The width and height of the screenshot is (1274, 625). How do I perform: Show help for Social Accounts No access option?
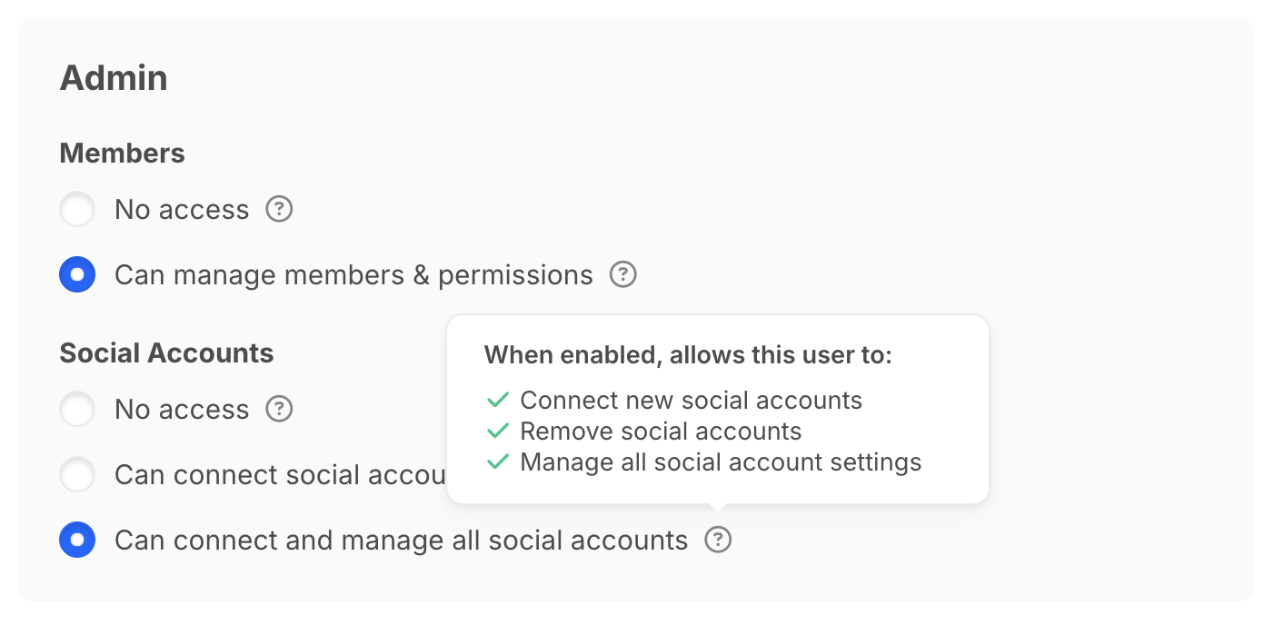[x=279, y=410]
